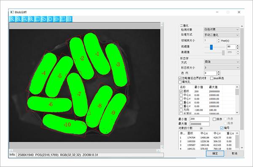Open the 检测对象 dropdown (白色对象)
Screen dimensions: 253x167
221,29
